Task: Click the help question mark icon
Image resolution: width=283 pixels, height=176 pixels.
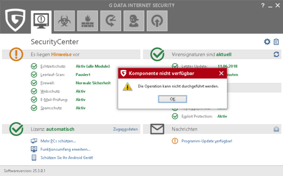Action: point(263,6)
